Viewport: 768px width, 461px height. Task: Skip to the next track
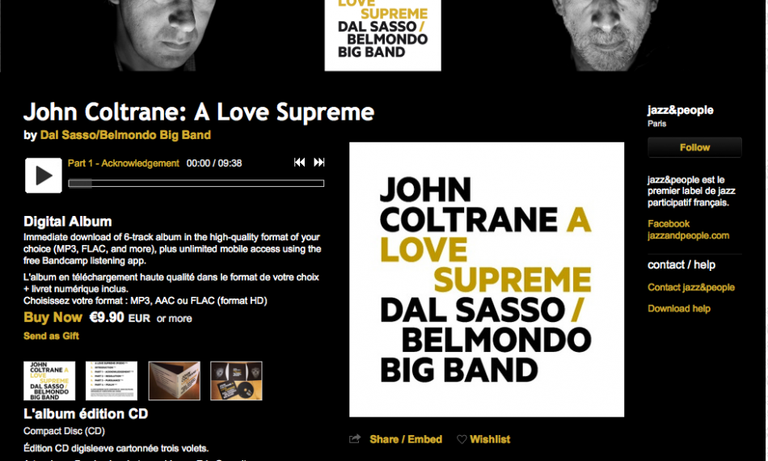click(319, 162)
